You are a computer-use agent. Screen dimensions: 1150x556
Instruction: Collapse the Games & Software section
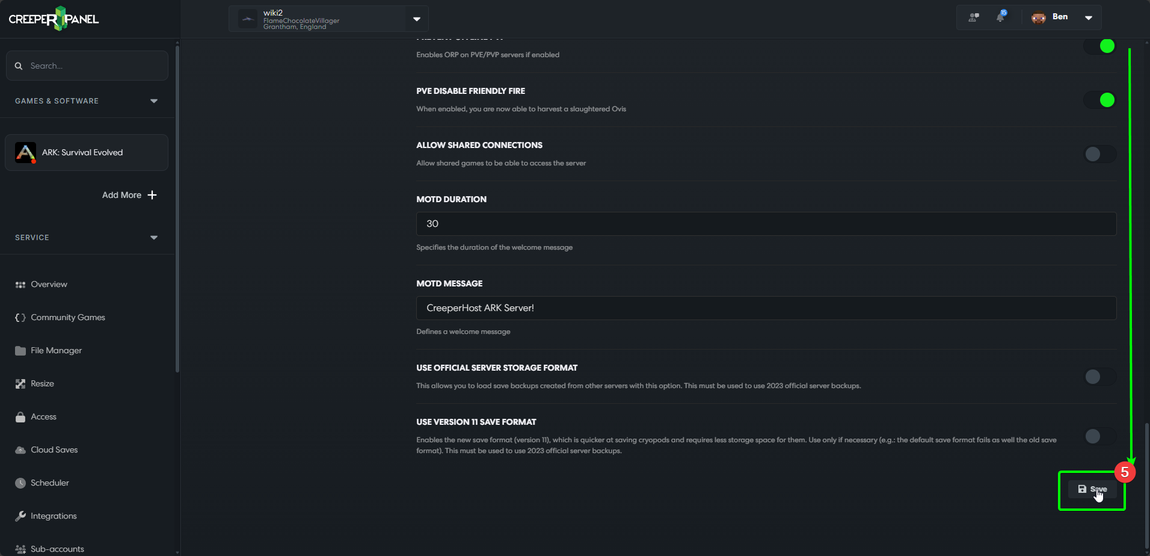154,101
